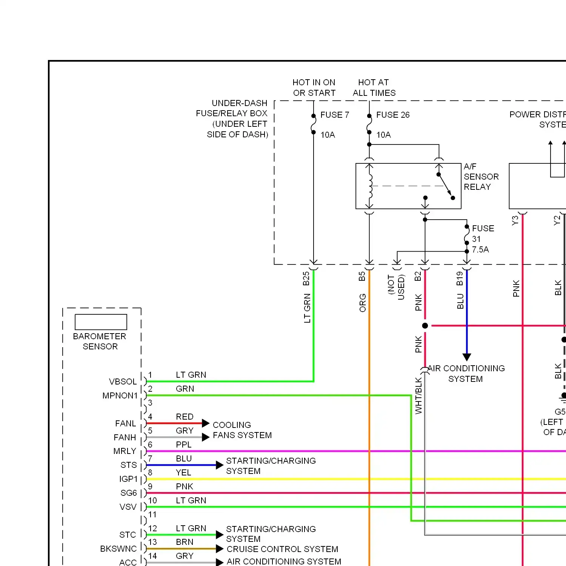Click the gray wire arrow at pin 5
This screenshot has width=566, height=566.
click(206, 437)
